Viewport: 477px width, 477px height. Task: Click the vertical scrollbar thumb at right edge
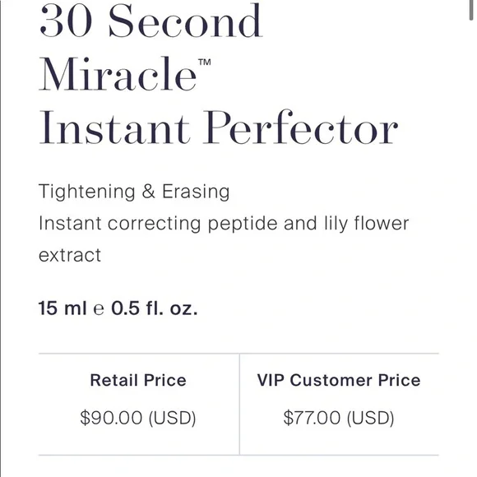471,10
